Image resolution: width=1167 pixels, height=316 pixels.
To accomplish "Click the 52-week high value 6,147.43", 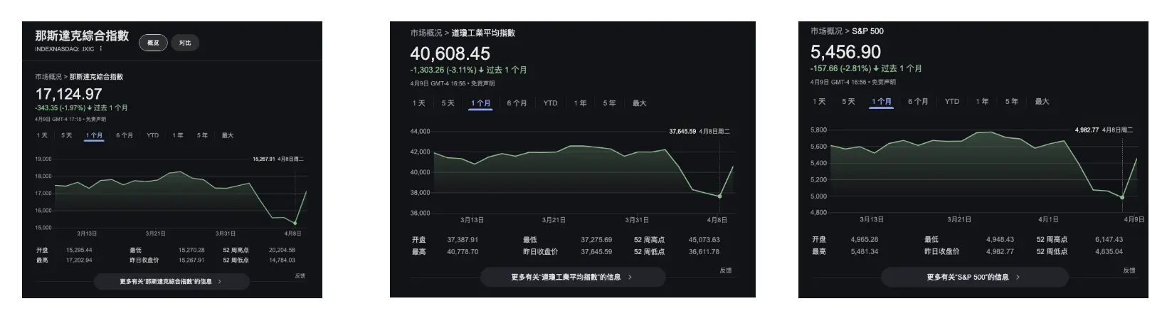I will click(1109, 240).
